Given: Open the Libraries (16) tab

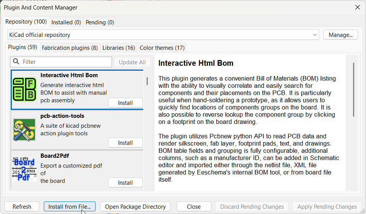Looking at the screenshot, I should click(118, 48).
